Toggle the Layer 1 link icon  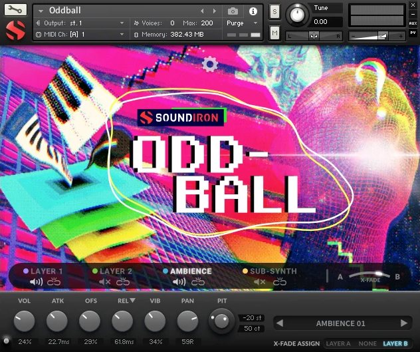tap(54, 282)
